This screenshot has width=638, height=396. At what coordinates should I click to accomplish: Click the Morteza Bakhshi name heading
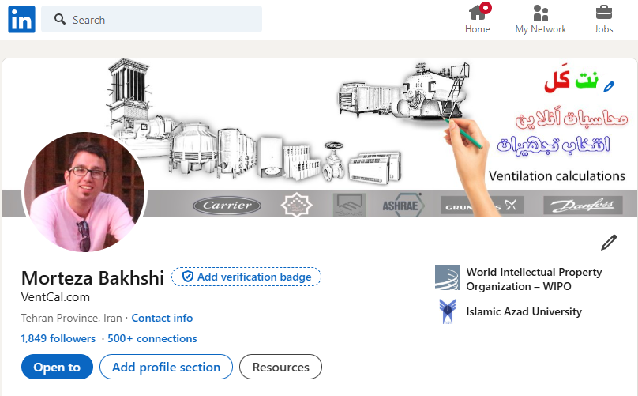click(92, 278)
